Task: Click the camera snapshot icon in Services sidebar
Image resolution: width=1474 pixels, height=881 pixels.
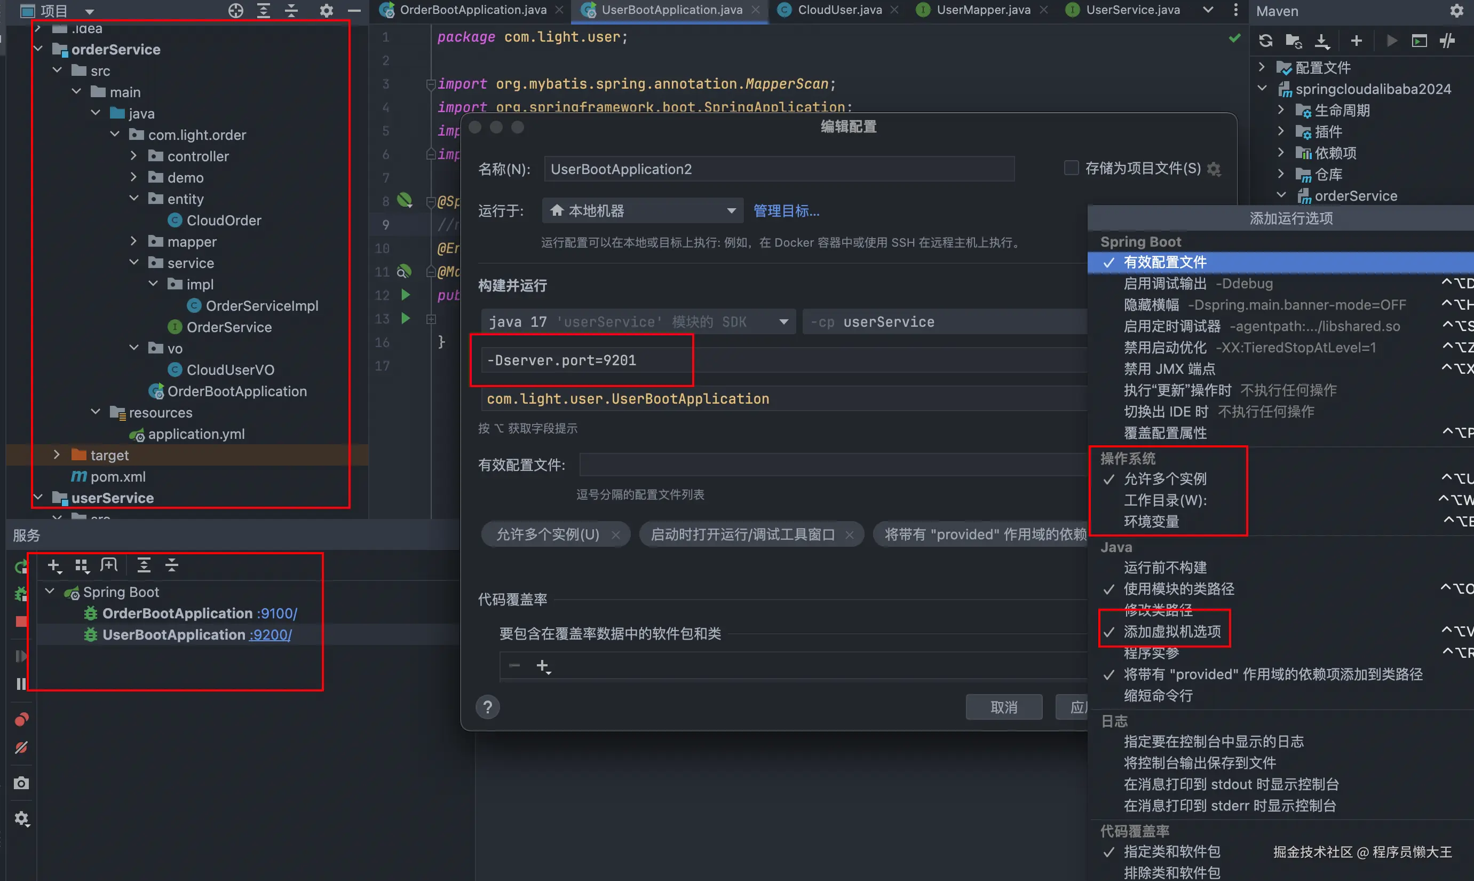Action: click(x=21, y=783)
